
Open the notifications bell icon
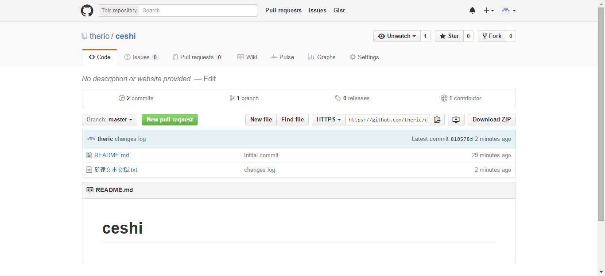tap(472, 11)
